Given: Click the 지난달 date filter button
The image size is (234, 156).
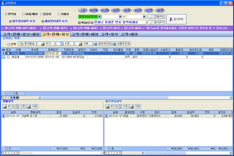Looking at the screenshot, I should click(x=105, y=10).
